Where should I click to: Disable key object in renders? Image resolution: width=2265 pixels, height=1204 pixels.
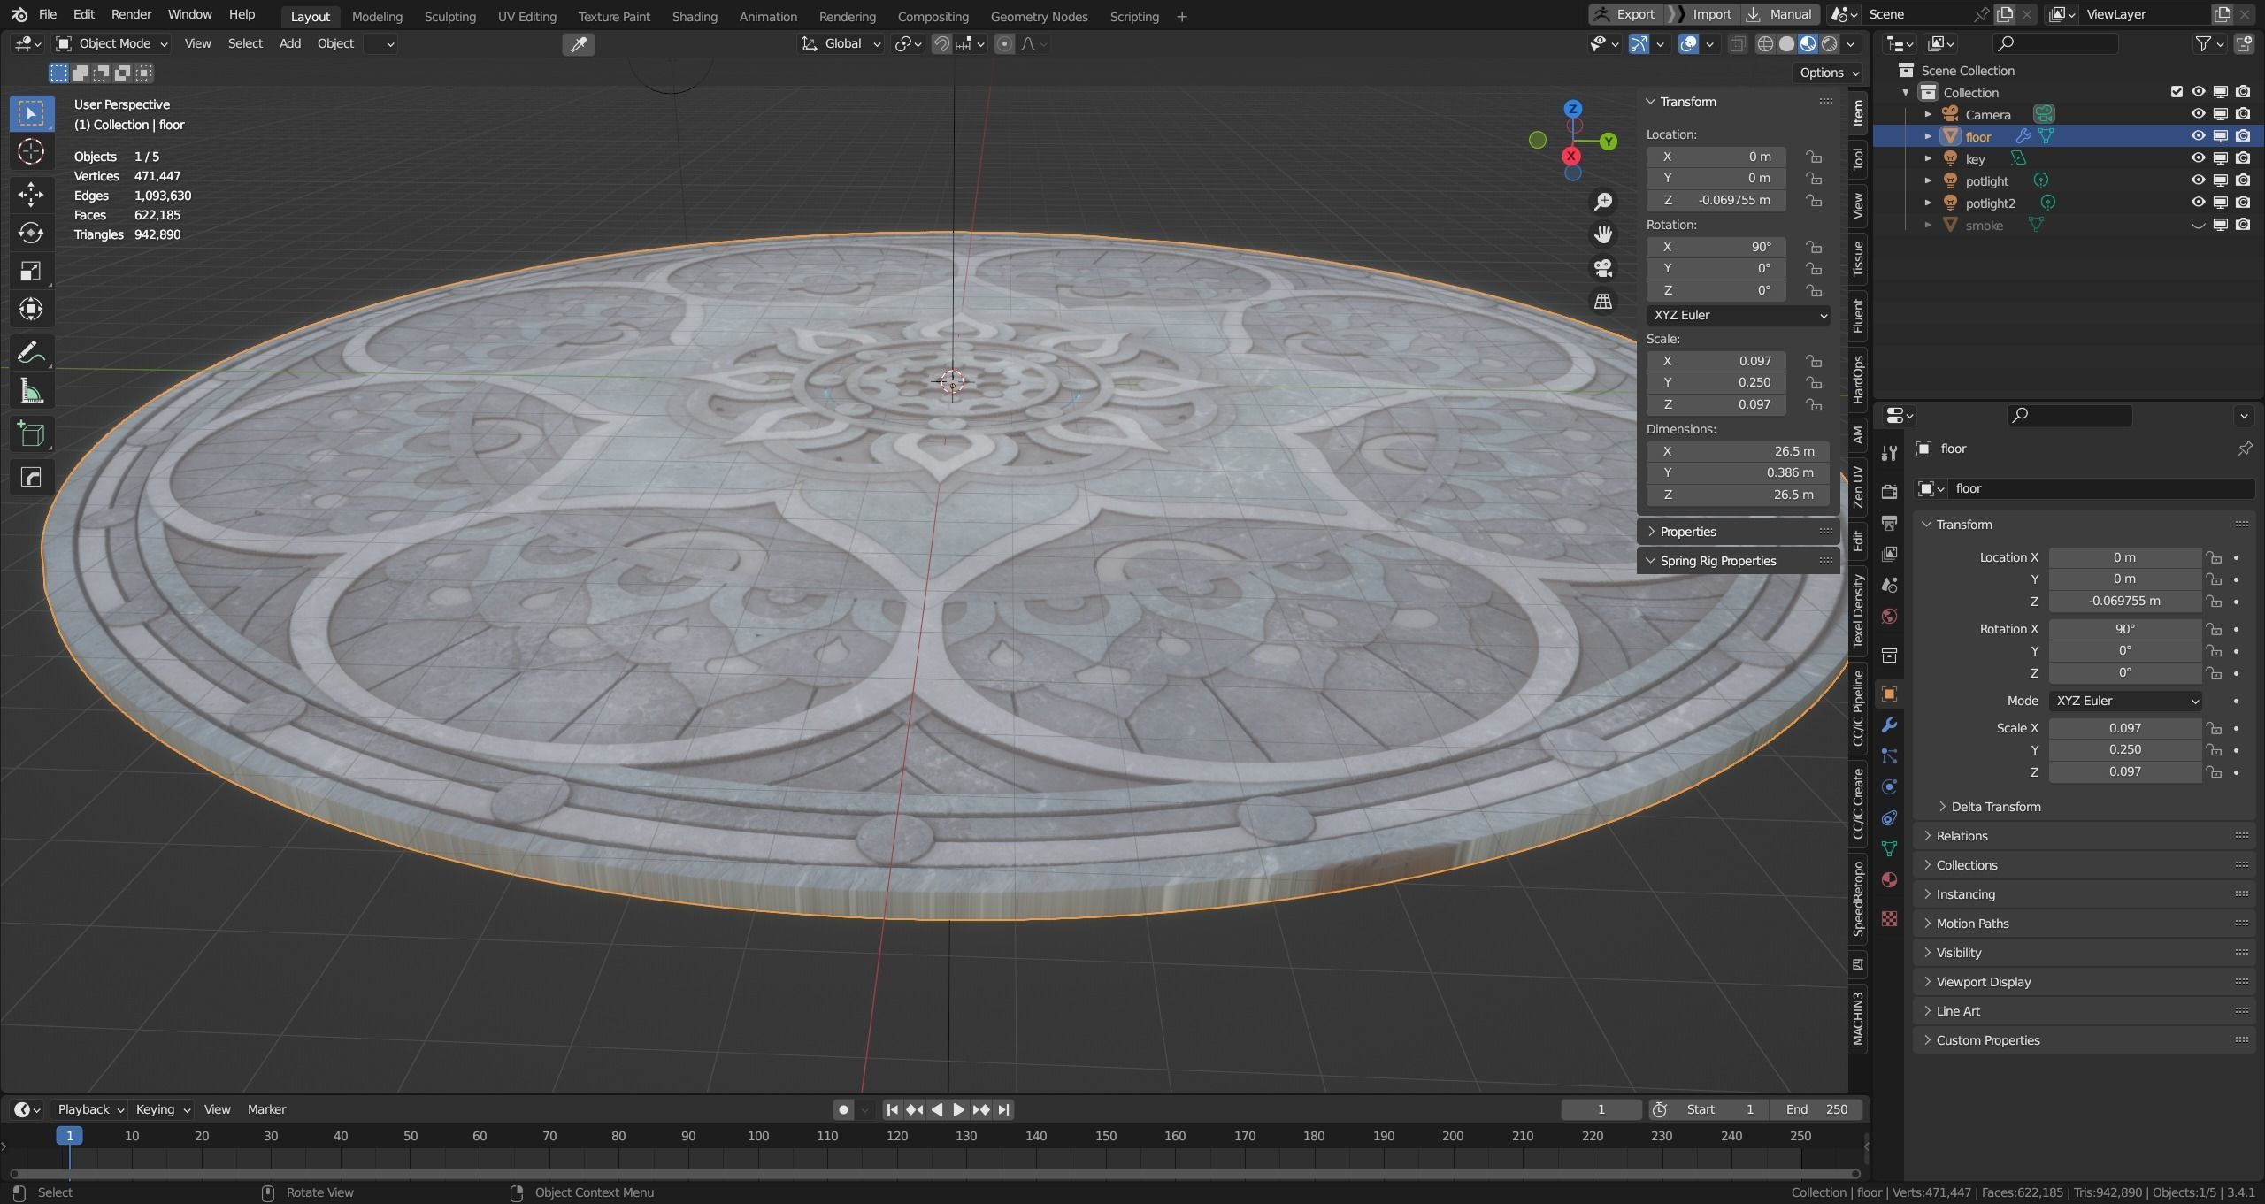tap(2243, 158)
